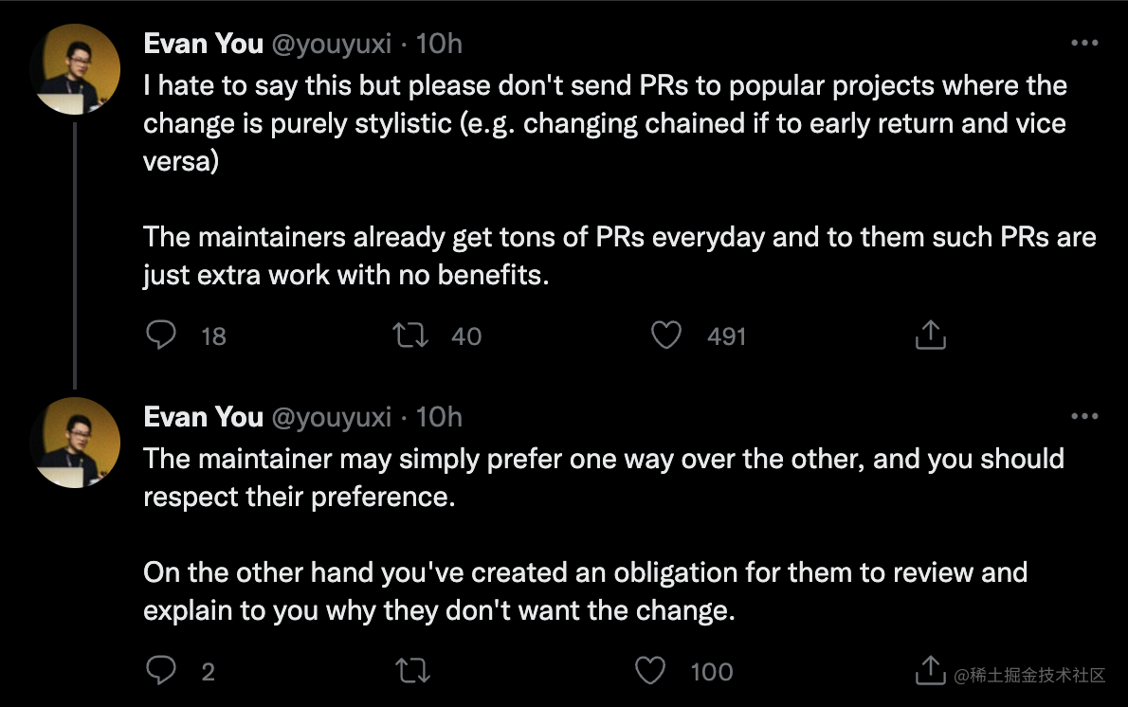Open Evan You's profile name in second tweet

click(204, 417)
